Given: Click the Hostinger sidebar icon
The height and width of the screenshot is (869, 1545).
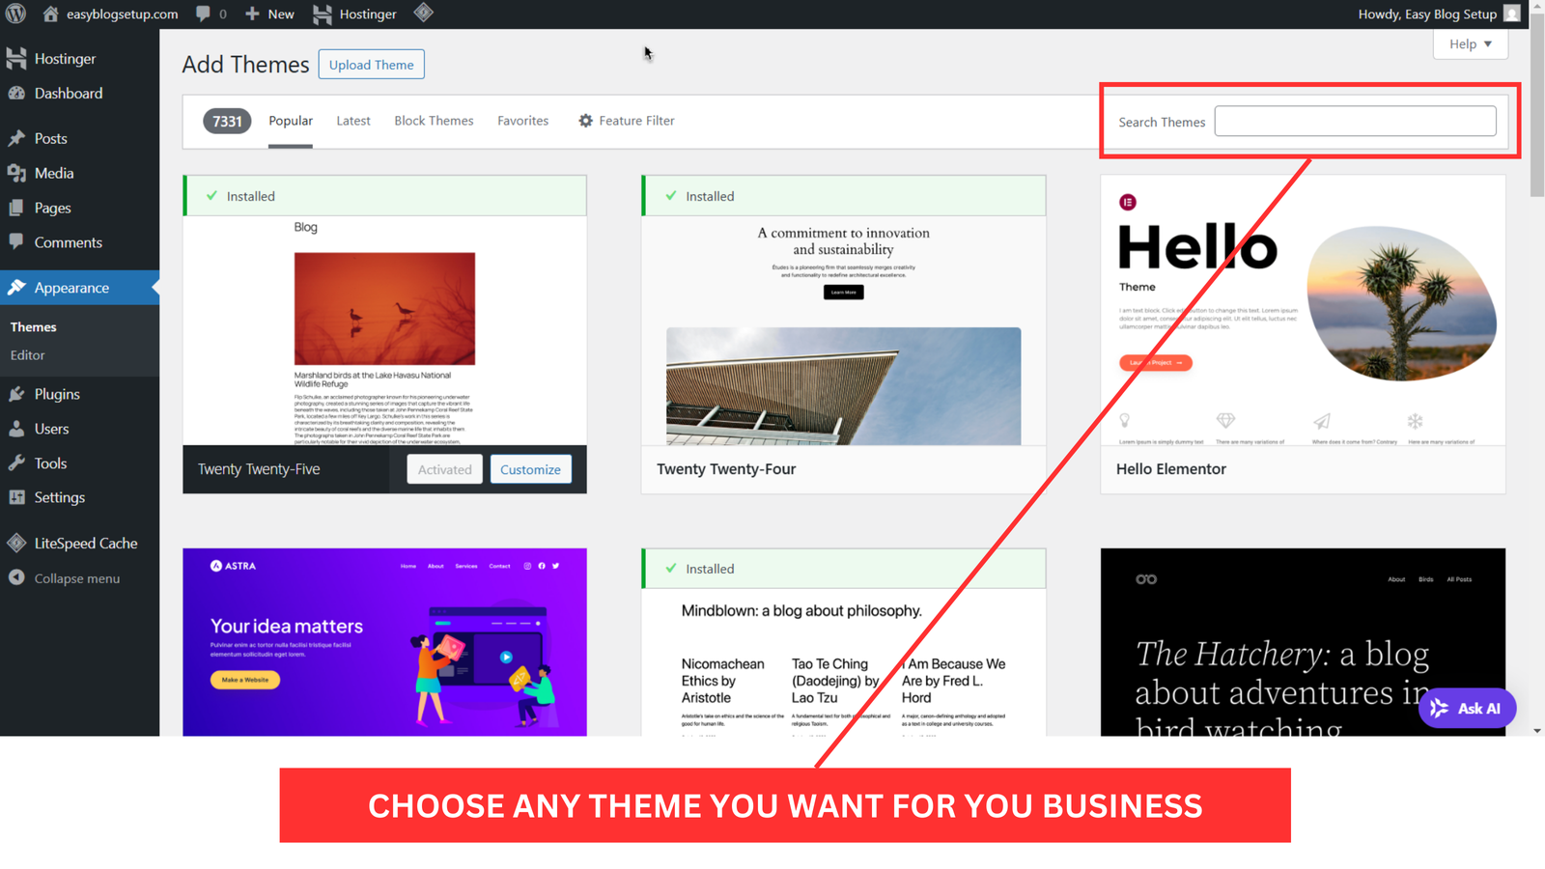Looking at the screenshot, I should tap(16, 58).
